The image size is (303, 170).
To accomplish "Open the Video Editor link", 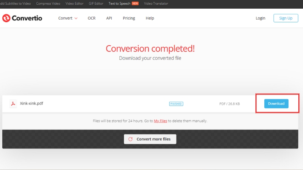I will coord(74,3).
